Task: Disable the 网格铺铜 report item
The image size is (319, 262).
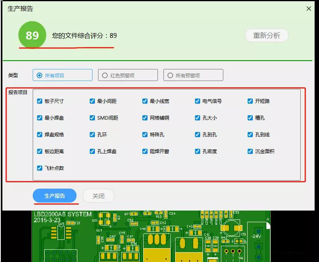Action: click(144, 118)
